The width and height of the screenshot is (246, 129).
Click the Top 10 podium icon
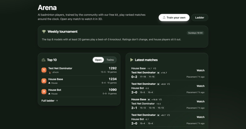click(x=43, y=60)
